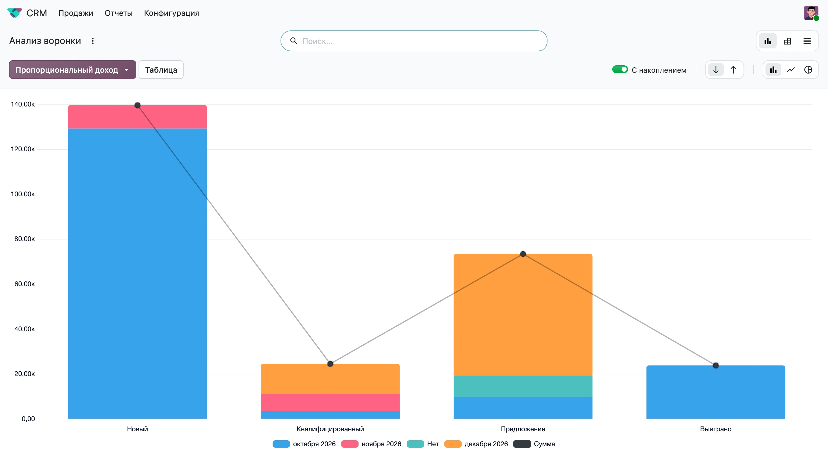Screen dimensions: 828x462
Task: Open the user avatar menu
Action: 811,13
